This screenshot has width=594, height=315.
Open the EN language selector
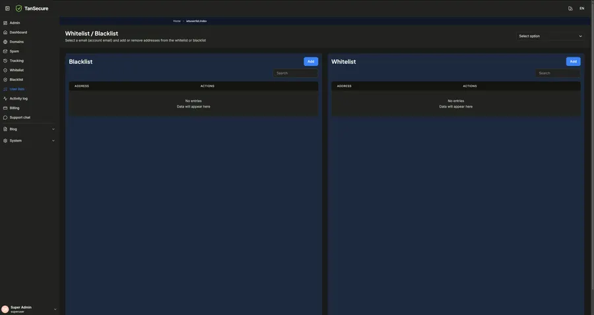pos(582,9)
